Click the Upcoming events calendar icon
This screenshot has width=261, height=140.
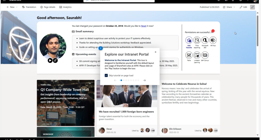click(73, 54)
